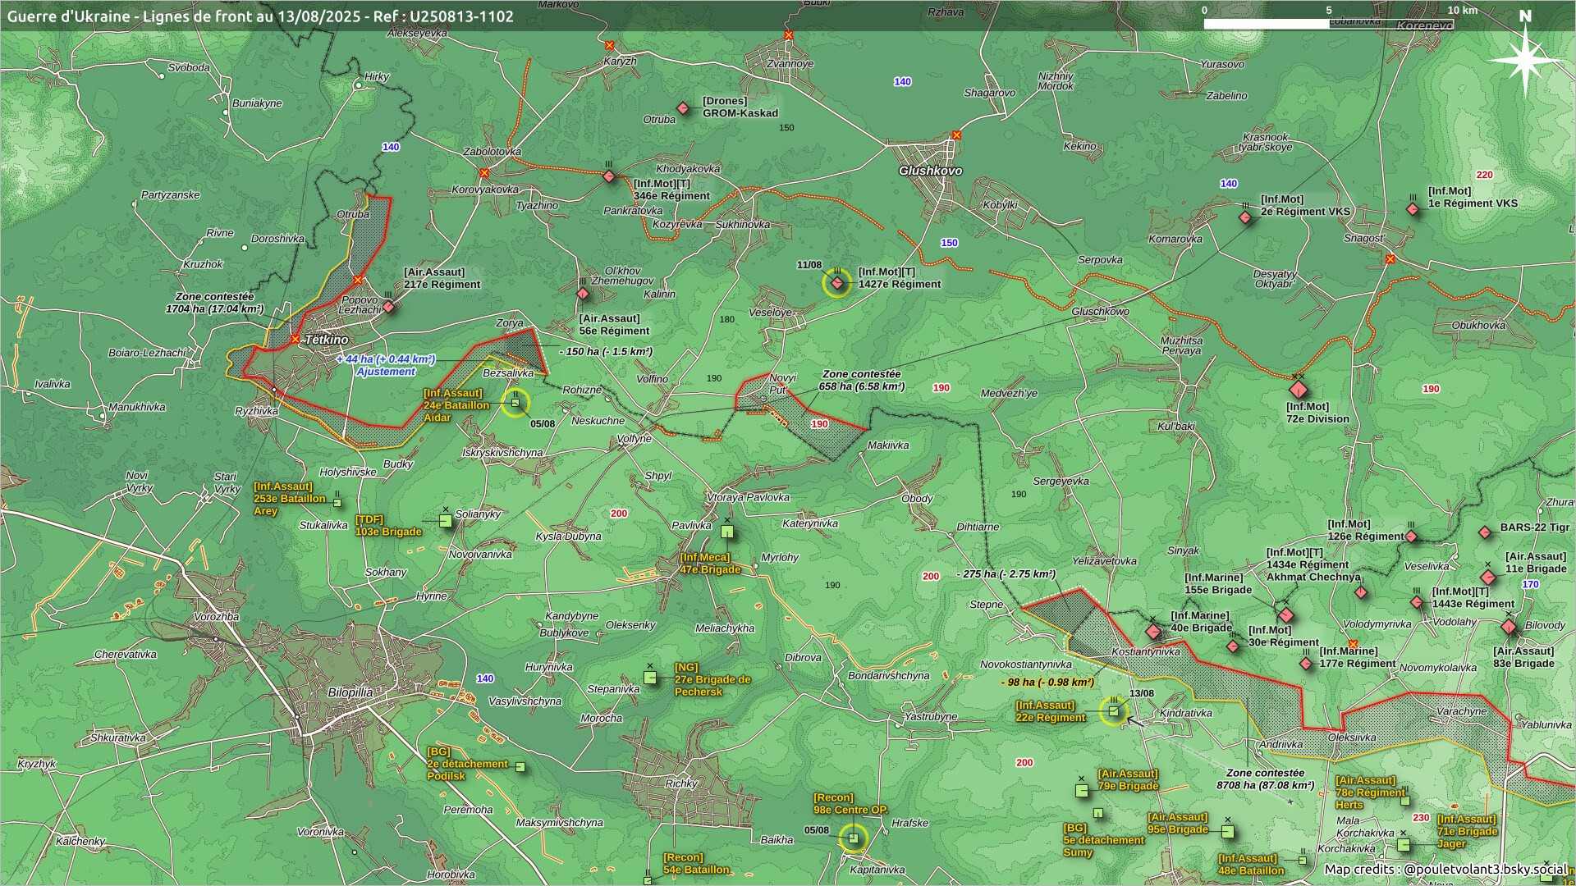Click the '- 275 ha (- 2.75 km²)' annotation

pyautogui.click(x=1006, y=574)
